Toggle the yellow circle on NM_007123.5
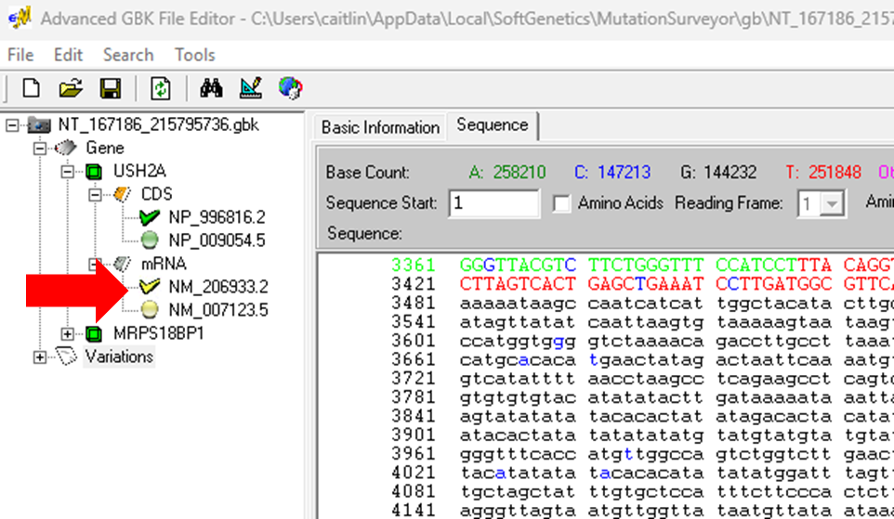 click(150, 310)
